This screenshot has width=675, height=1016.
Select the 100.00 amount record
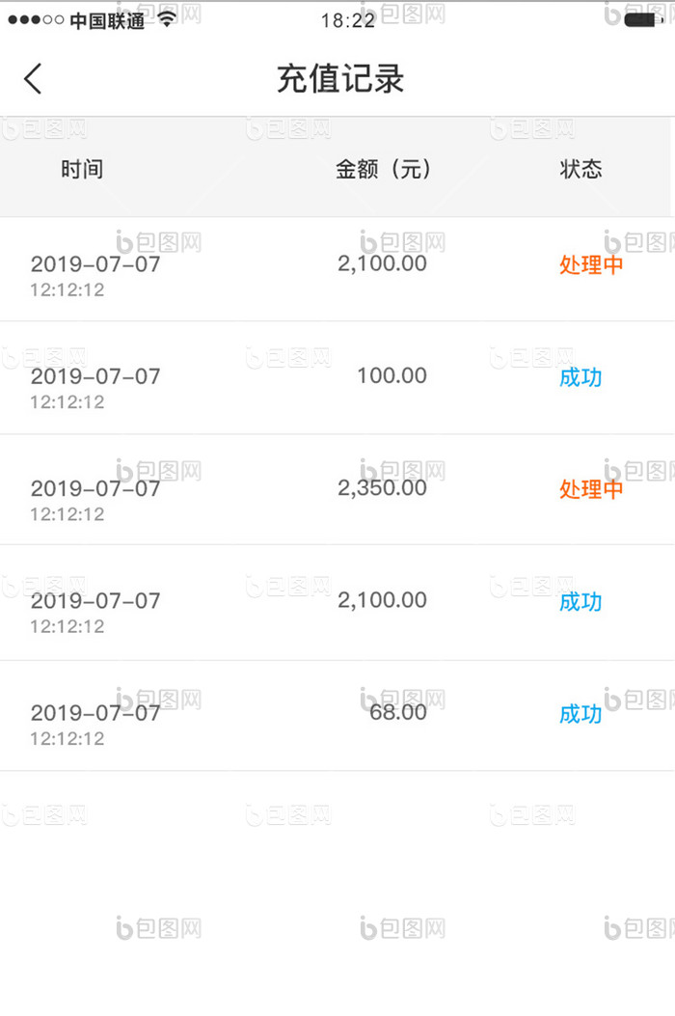pyautogui.click(x=391, y=375)
